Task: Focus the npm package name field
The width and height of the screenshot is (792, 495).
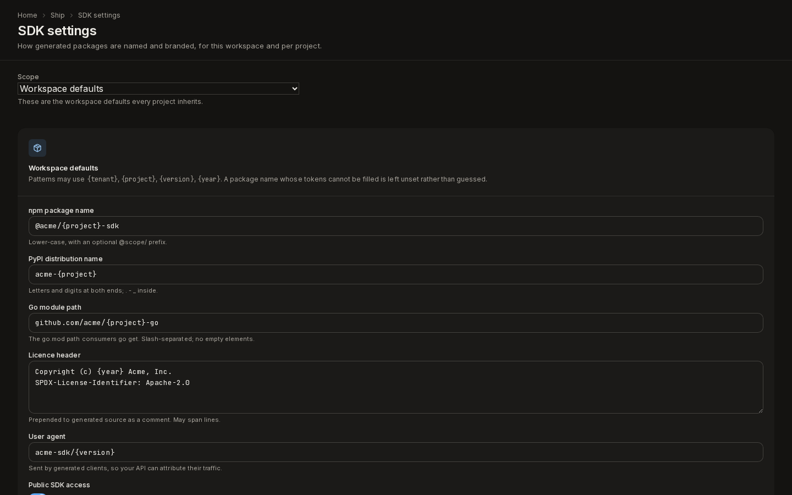Action: tap(396, 226)
